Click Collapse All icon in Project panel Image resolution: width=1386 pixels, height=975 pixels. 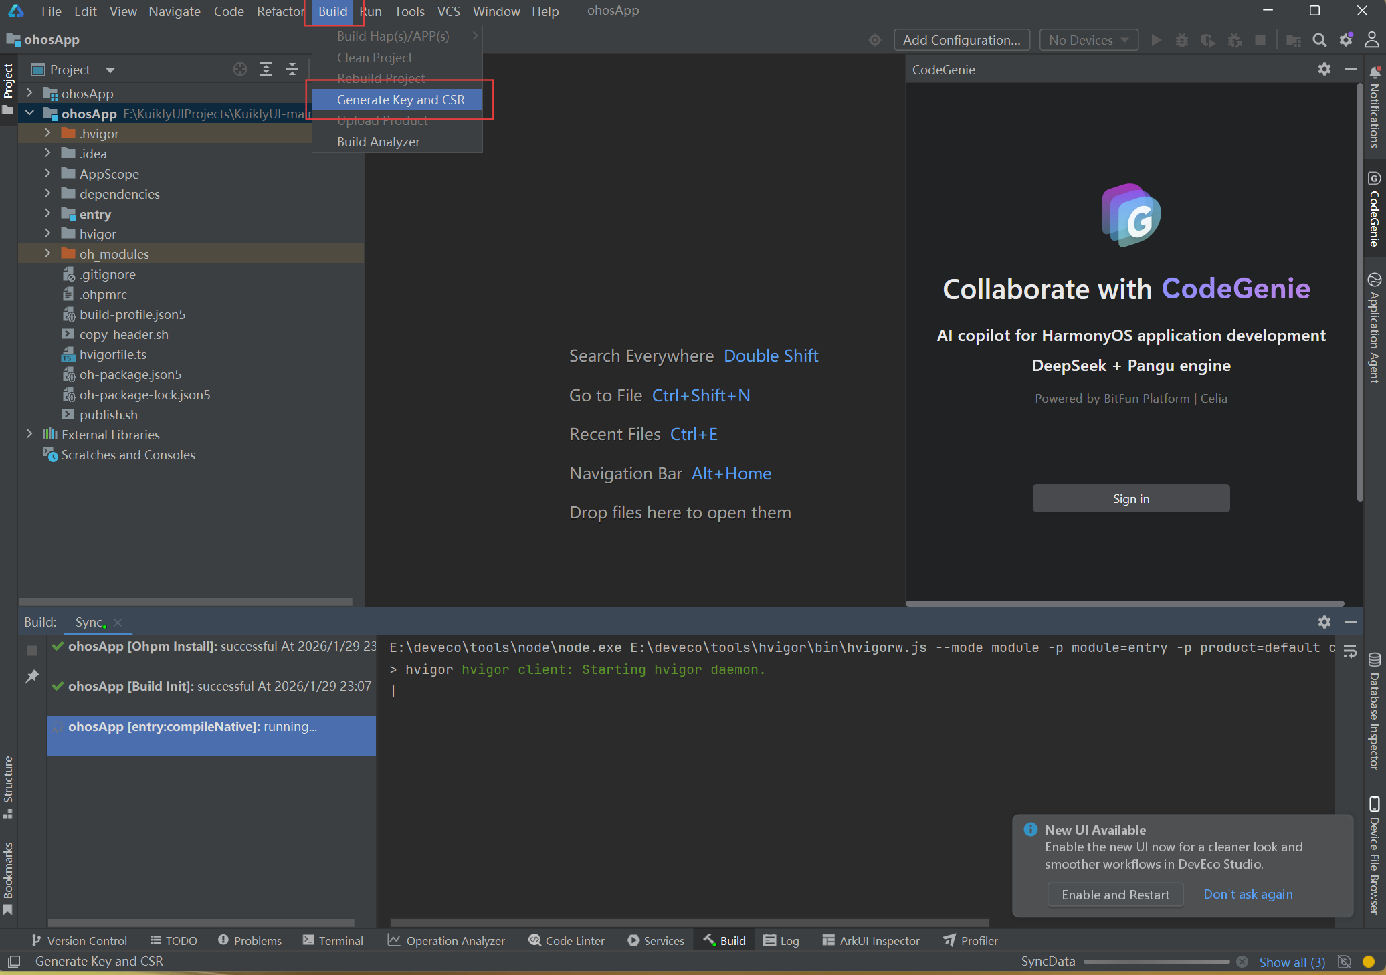tap(292, 70)
